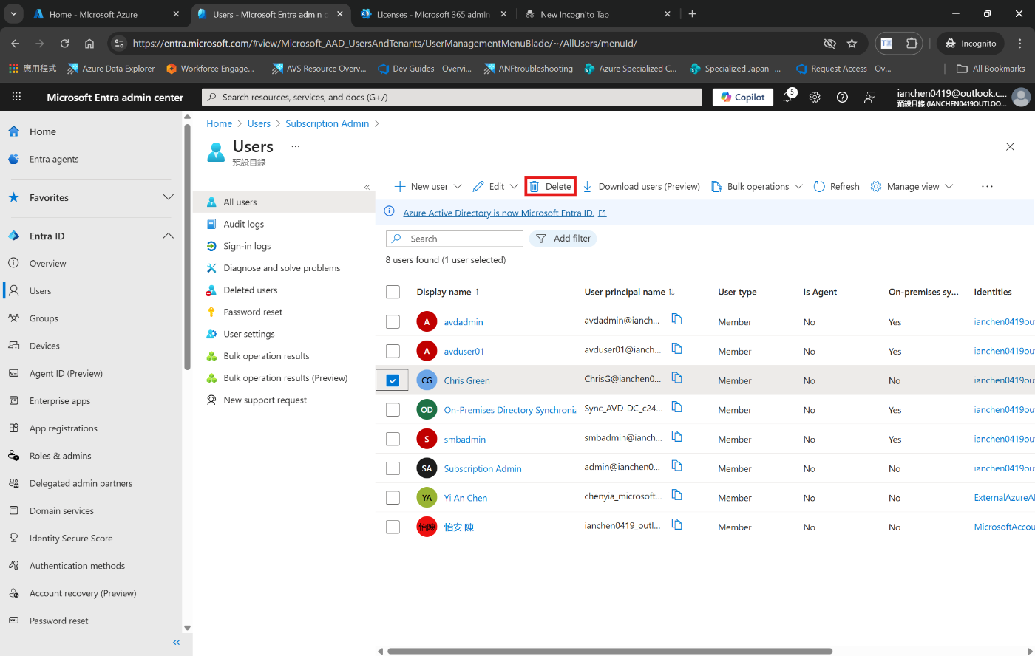This screenshot has height=656, width=1035.
Task: Copy ChrisG user principal name icon
Action: 676,377
